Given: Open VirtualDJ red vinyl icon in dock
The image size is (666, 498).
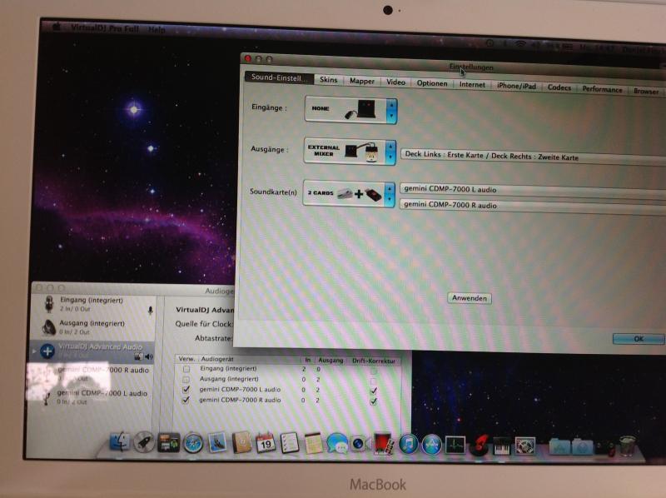Looking at the screenshot, I should tap(480, 445).
